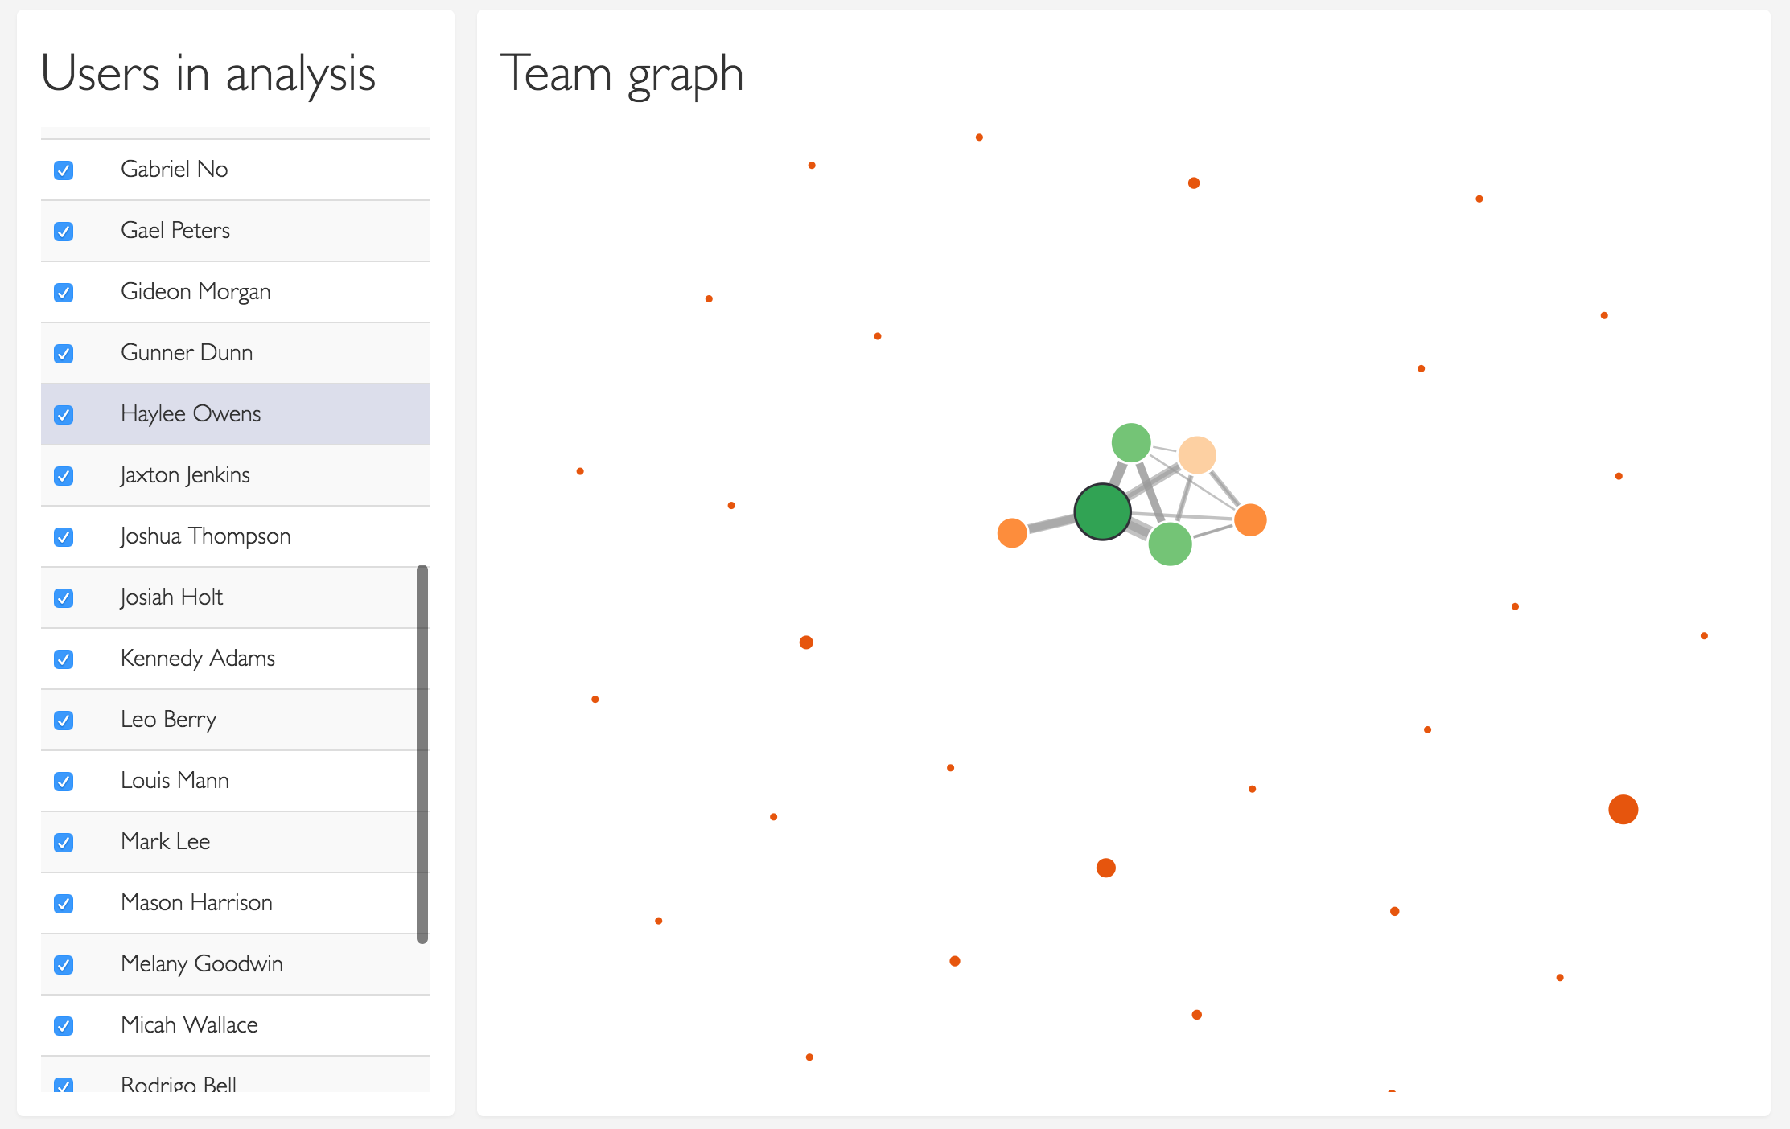Toggle checkbox for Haylee Owens
Image resolution: width=1790 pixels, height=1129 pixels.
point(65,413)
